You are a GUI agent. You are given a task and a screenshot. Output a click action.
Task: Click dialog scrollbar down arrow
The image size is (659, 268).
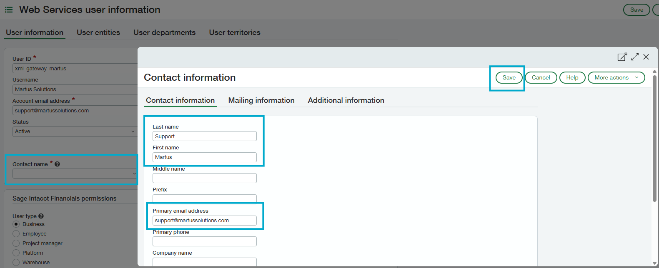click(x=654, y=263)
